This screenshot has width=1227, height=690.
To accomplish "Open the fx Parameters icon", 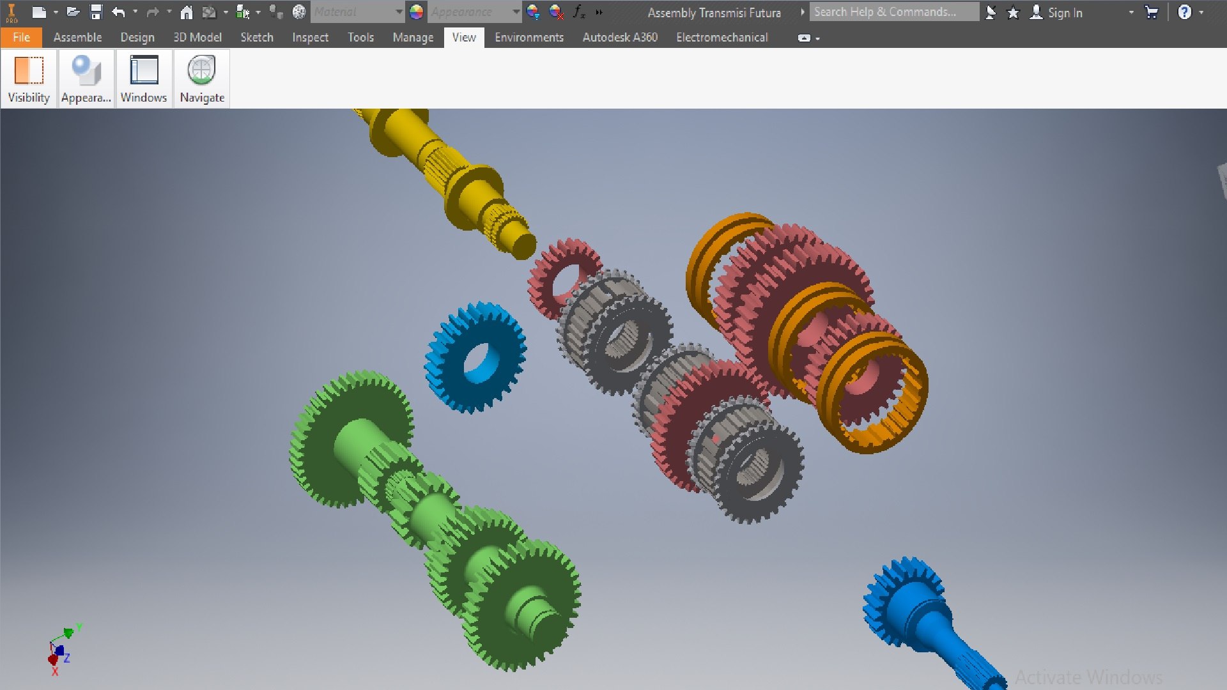I will (579, 12).
